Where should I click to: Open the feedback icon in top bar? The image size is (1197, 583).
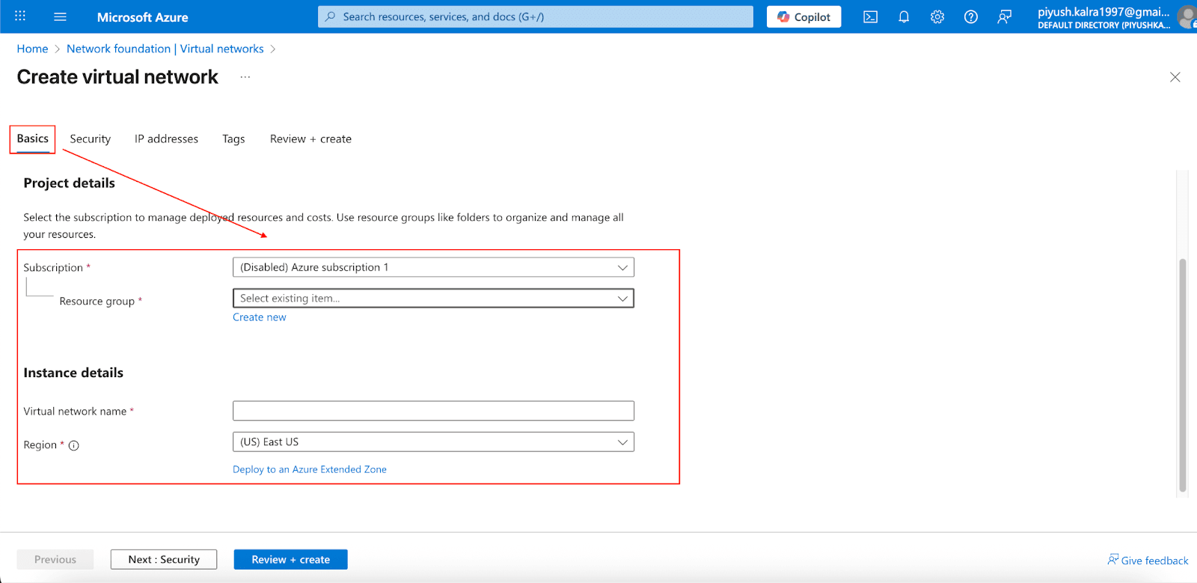tap(1005, 16)
